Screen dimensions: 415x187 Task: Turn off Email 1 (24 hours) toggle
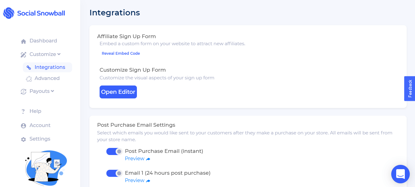click(x=114, y=173)
